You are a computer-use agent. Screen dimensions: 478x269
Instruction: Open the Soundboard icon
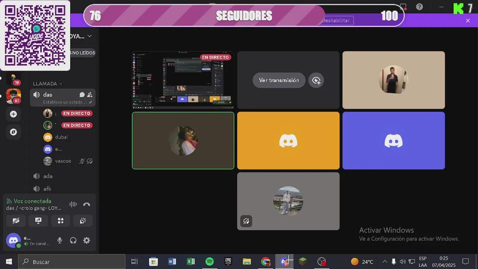(x=83, y=220)
